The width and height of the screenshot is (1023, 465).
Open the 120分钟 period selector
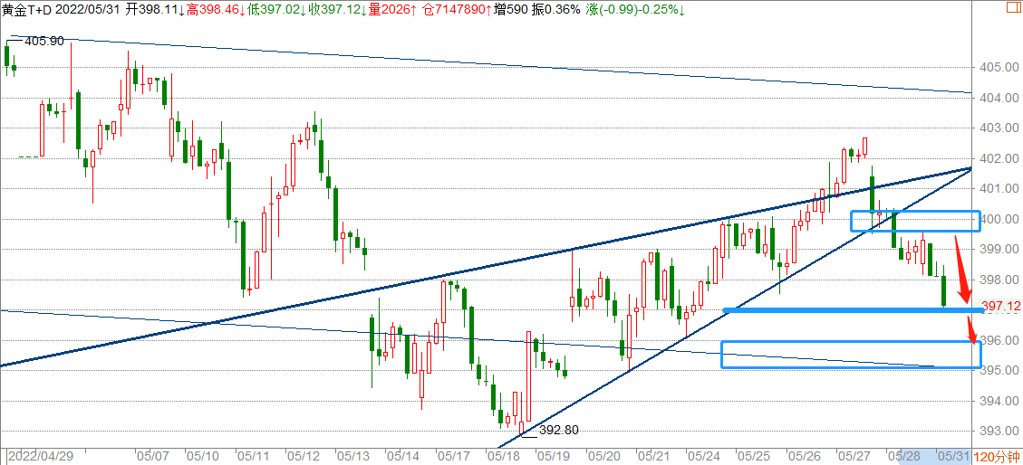pyautogui.click(x=997, y=457)
